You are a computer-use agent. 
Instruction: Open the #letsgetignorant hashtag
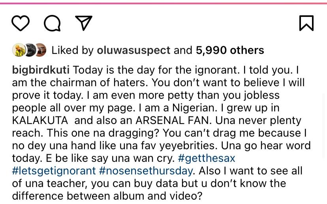coord(54,171)
